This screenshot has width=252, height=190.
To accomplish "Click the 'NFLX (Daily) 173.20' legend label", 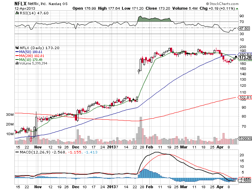I will [39, 48].
